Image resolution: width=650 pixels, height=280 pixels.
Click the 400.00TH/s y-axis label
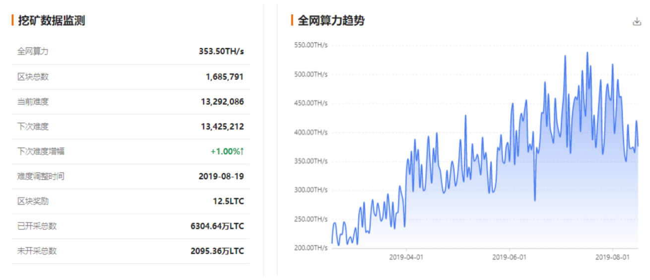point(310,132)
